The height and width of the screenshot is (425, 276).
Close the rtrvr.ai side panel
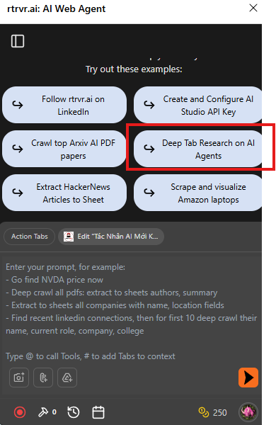pos(253,8)
